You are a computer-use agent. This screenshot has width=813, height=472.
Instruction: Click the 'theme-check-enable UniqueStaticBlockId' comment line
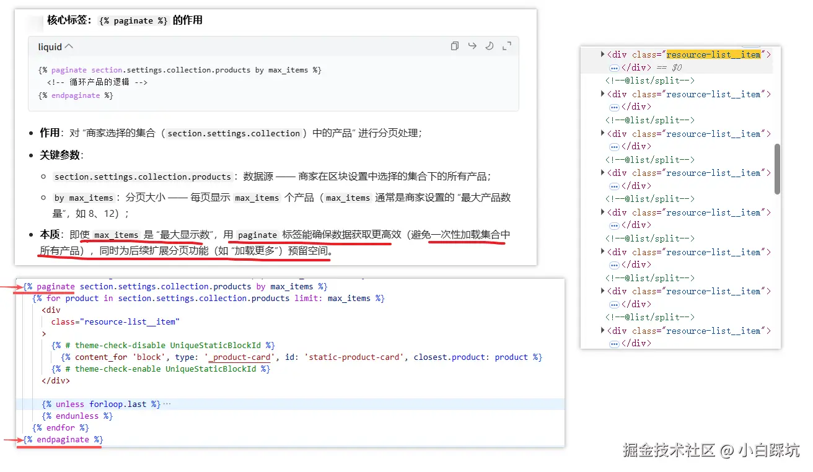161,369
